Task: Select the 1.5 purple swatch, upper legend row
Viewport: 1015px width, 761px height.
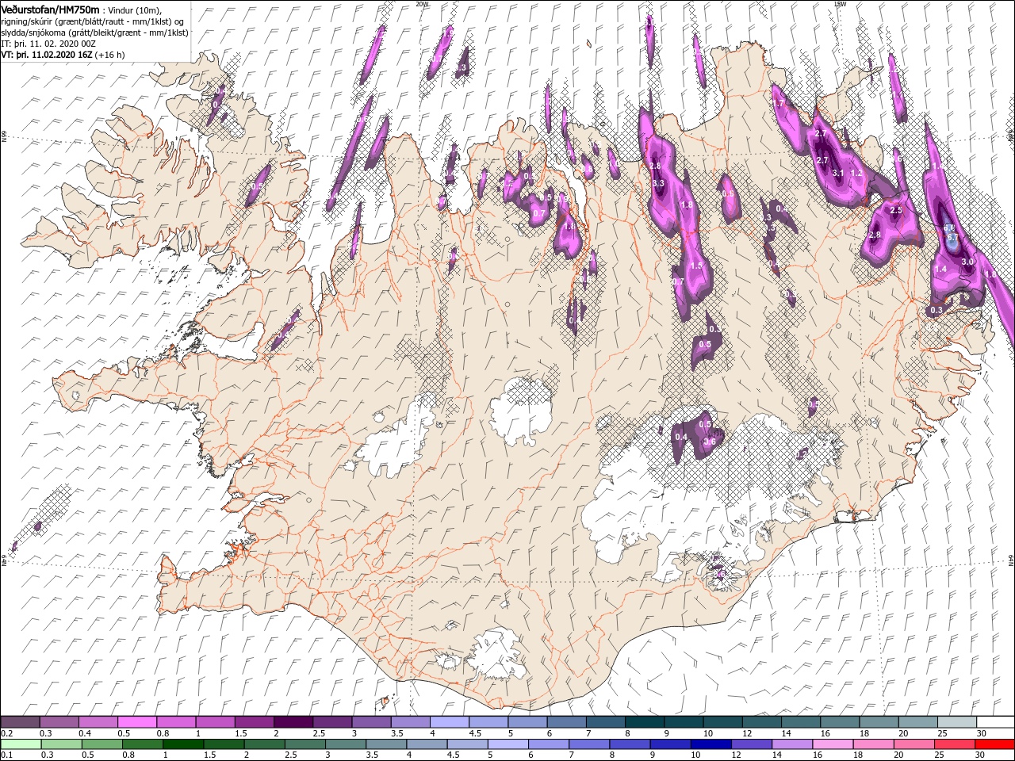Action: pyautogui.click(x=254, y=722)
